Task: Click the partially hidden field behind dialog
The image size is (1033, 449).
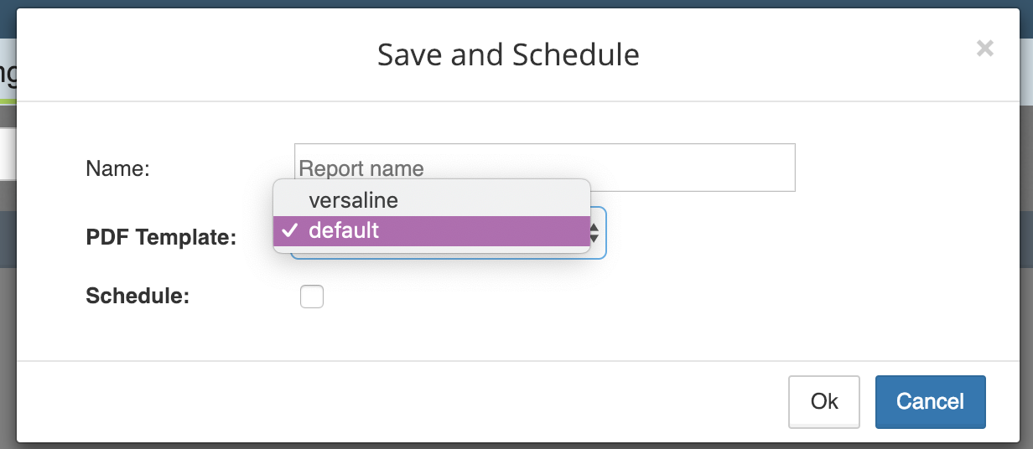Action: 8,155
